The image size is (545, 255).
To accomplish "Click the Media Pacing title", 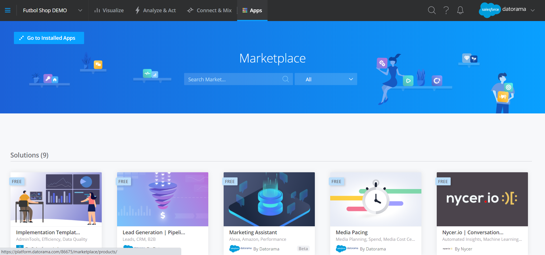I will (x=352, y=232).
